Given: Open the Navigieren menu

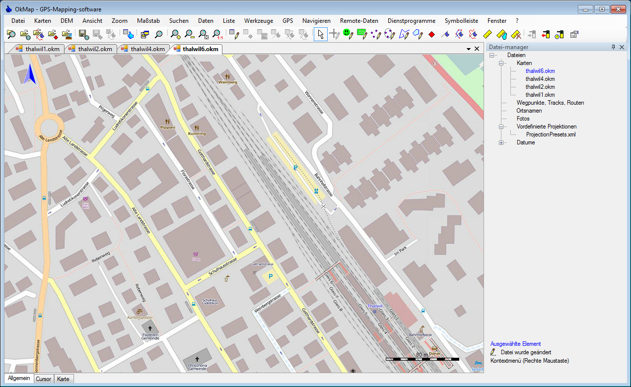Looking at the screenshot, I should tap(316, 21).
